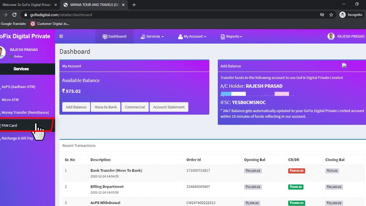Click the green ₹5000.00 credit badge
Image resolution: width=366 pixels, height=206 pixels.
tap(296, 187)
